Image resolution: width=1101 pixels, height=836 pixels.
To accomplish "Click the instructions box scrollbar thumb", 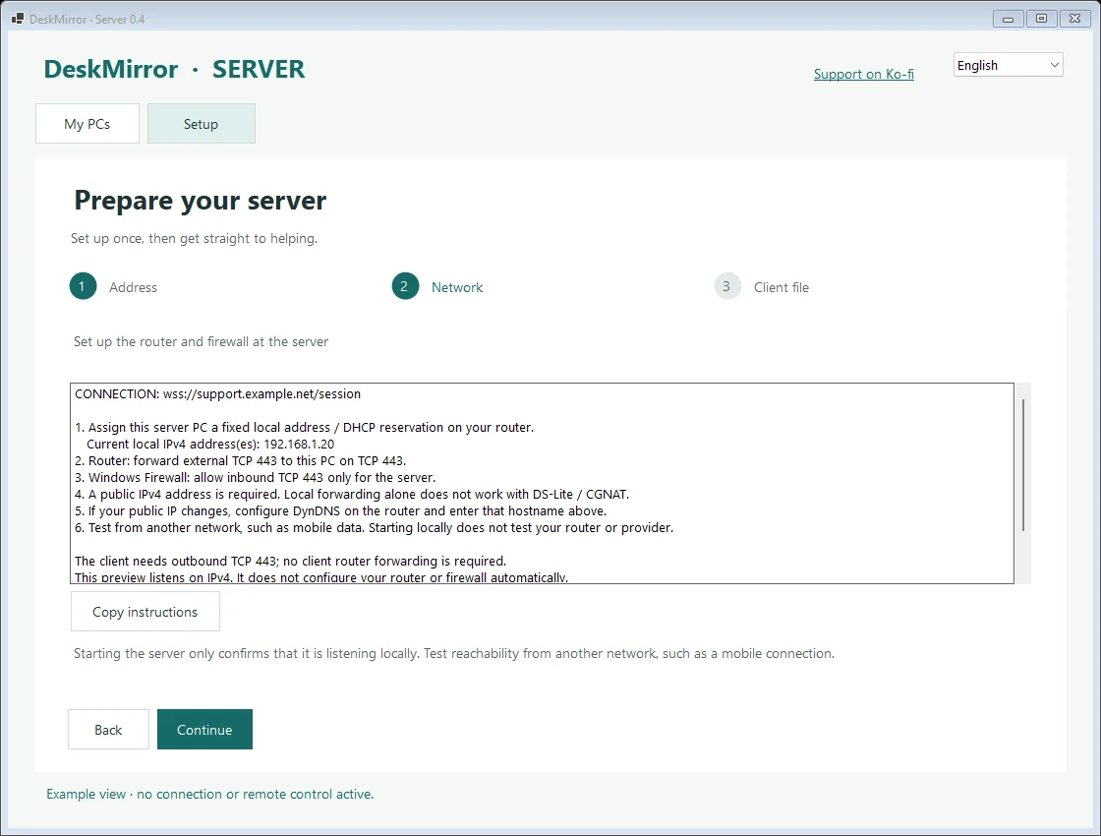I will point(1023,465).
